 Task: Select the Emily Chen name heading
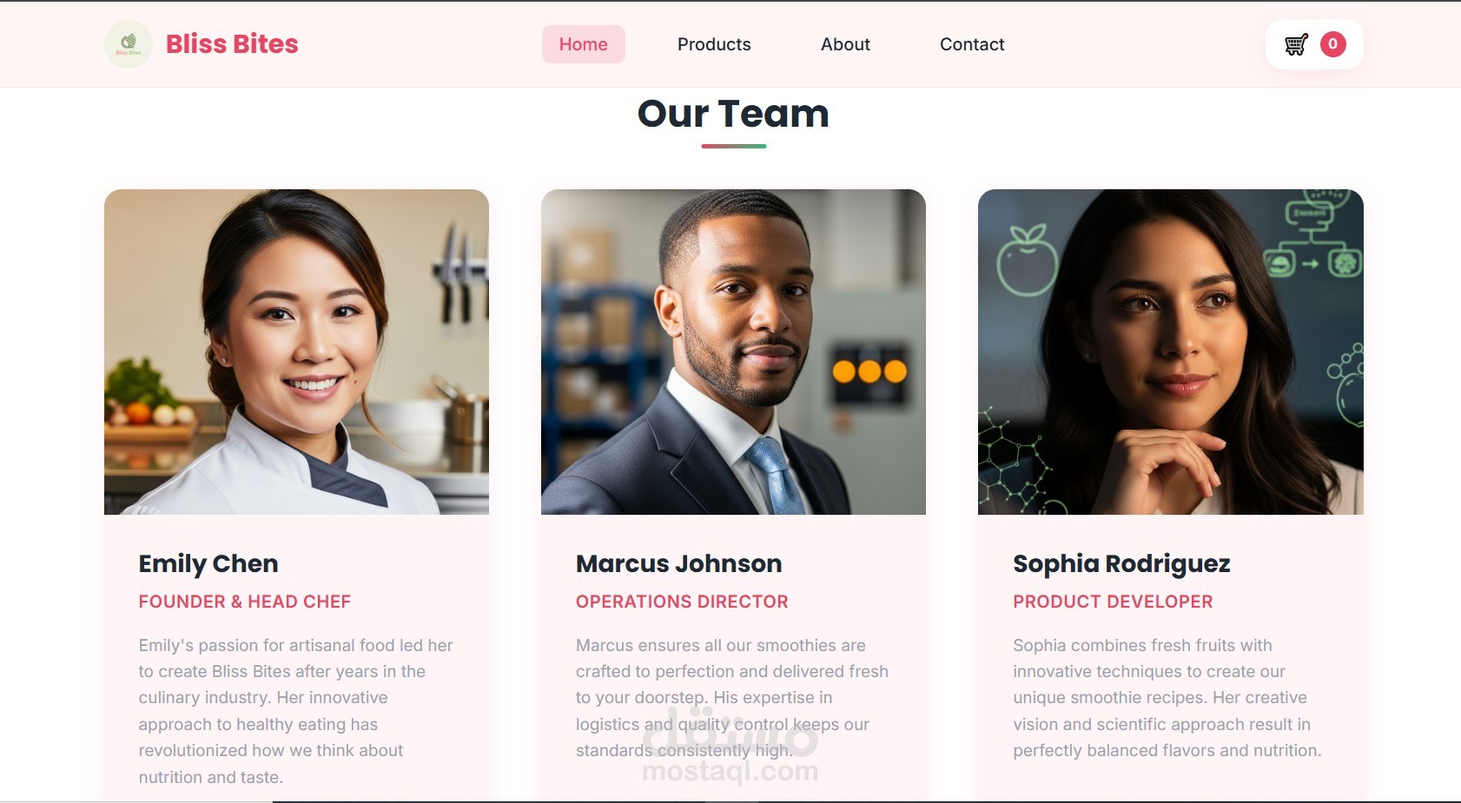[208, 564]
